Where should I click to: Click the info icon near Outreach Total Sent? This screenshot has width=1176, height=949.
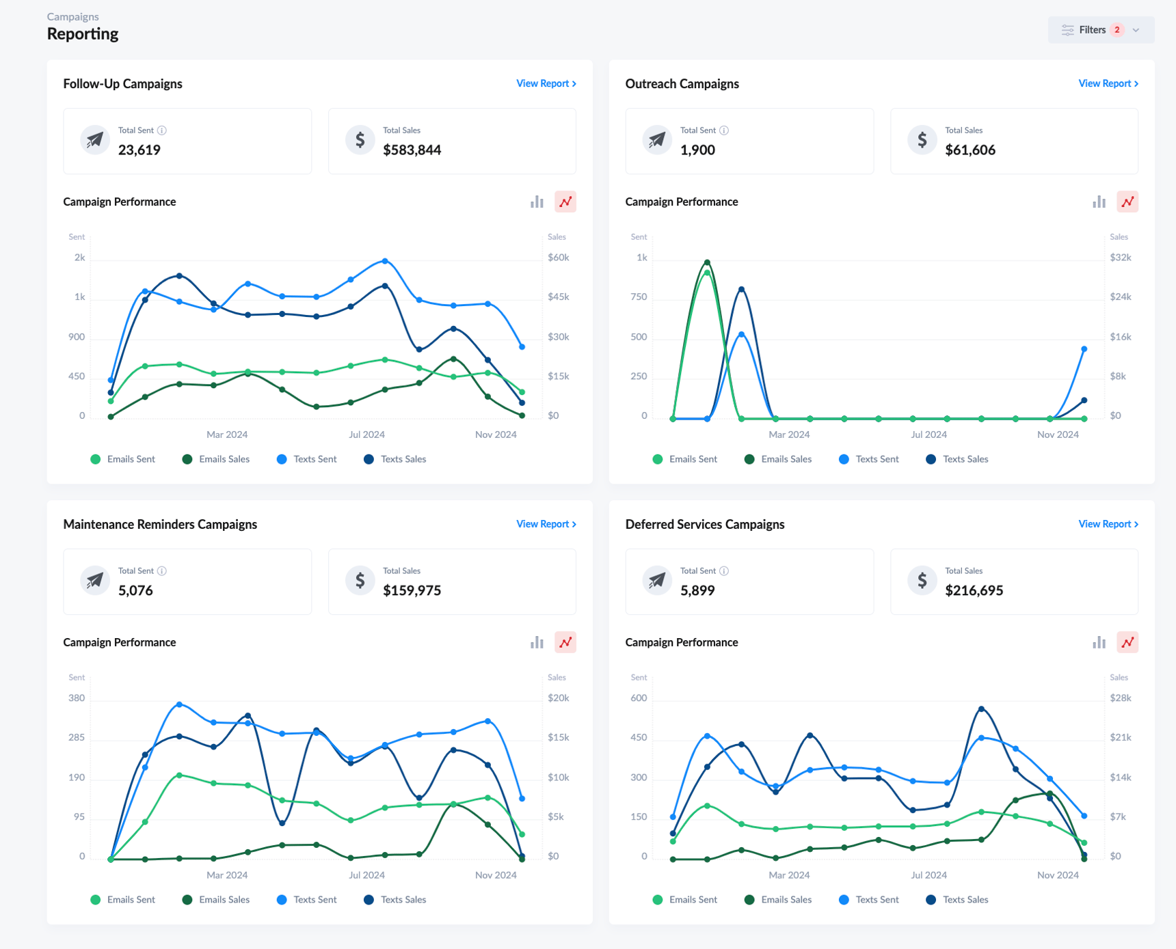tap(725, 130)
